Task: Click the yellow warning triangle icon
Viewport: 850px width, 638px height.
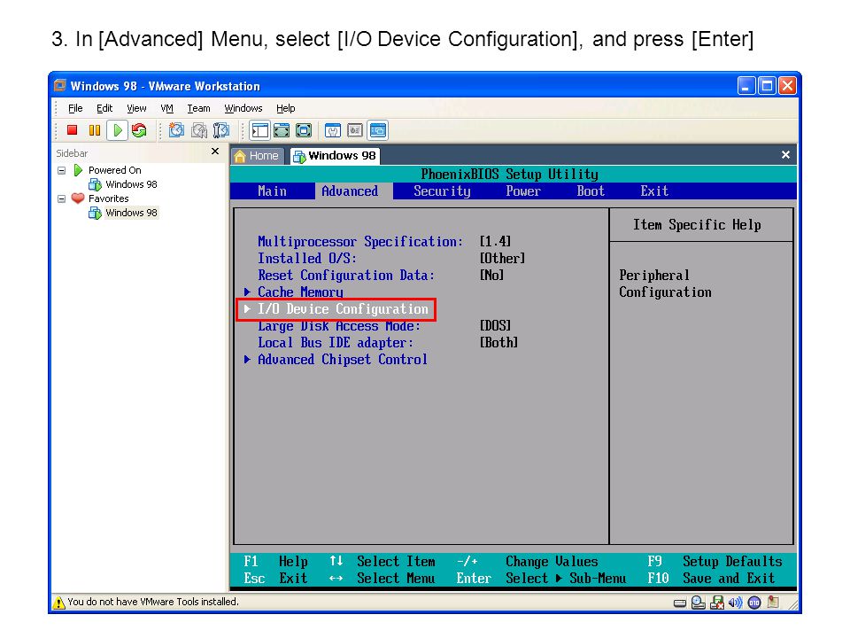Action: tap(58, 603)
